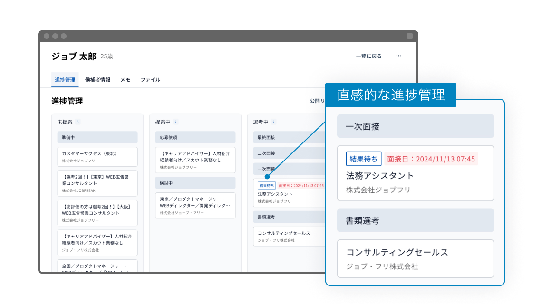Click the gray square button in title bar
This screenshot has height=304, width=542.
coord(410,36)
